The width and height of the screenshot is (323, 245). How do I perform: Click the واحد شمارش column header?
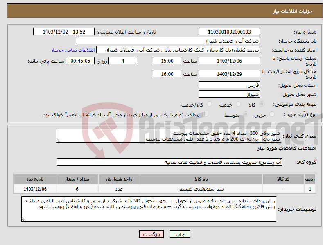click(119, 179)
